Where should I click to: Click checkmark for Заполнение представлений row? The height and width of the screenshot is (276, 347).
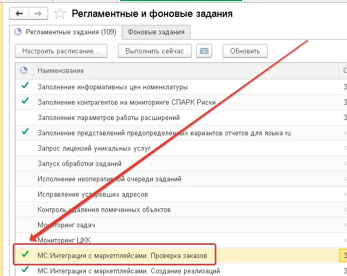(x=23, y=132)
